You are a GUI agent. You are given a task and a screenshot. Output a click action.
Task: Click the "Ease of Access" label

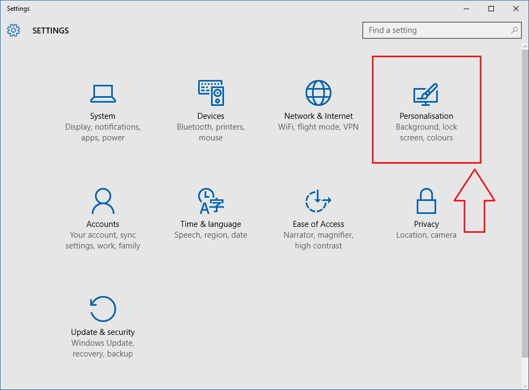(318, 224)
